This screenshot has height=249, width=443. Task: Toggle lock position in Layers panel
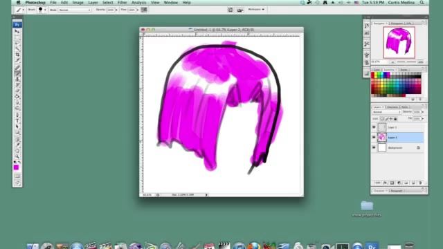click(x=391, y=119)
